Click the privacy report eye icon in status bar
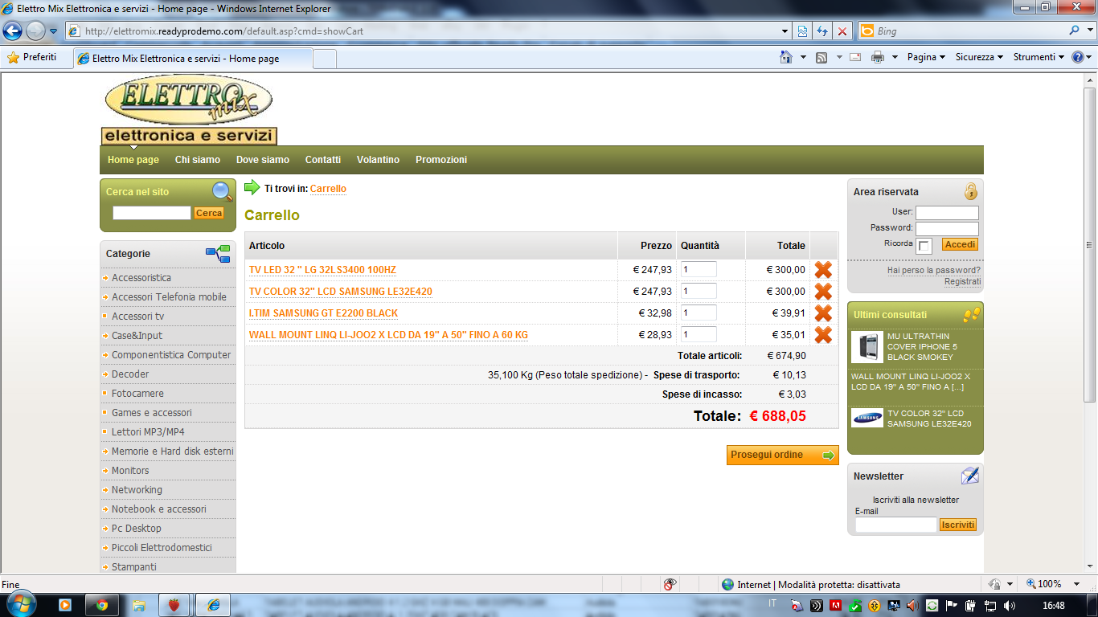This screenshot has height=617, width=1098. click(670, 585)
